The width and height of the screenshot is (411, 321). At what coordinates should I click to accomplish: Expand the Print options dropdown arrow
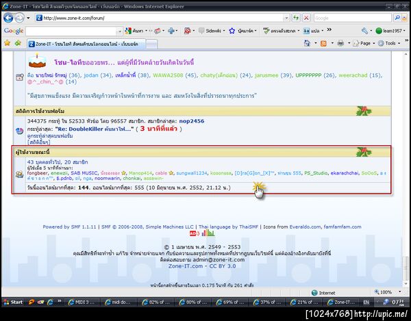click(x=349, y=44)
